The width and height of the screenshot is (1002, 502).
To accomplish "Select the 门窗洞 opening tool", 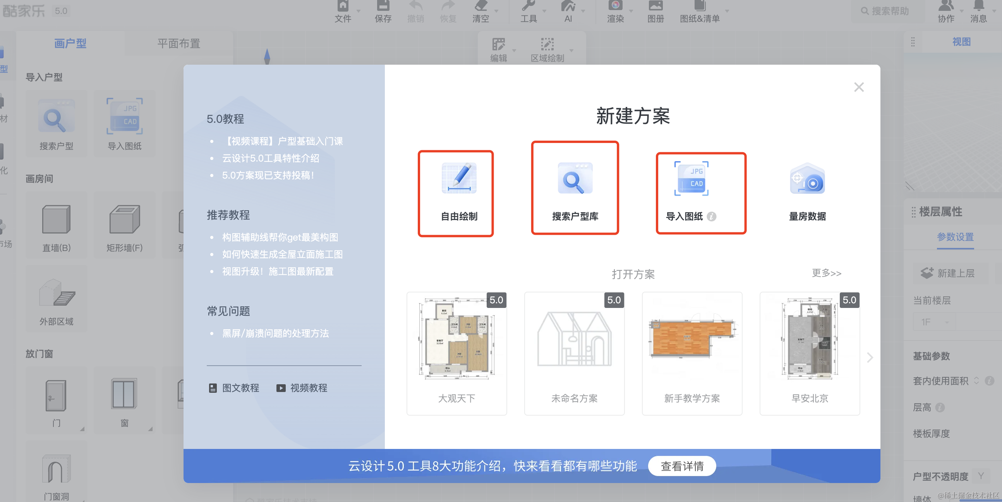I will pyautogui.click(x=57, y=472).
